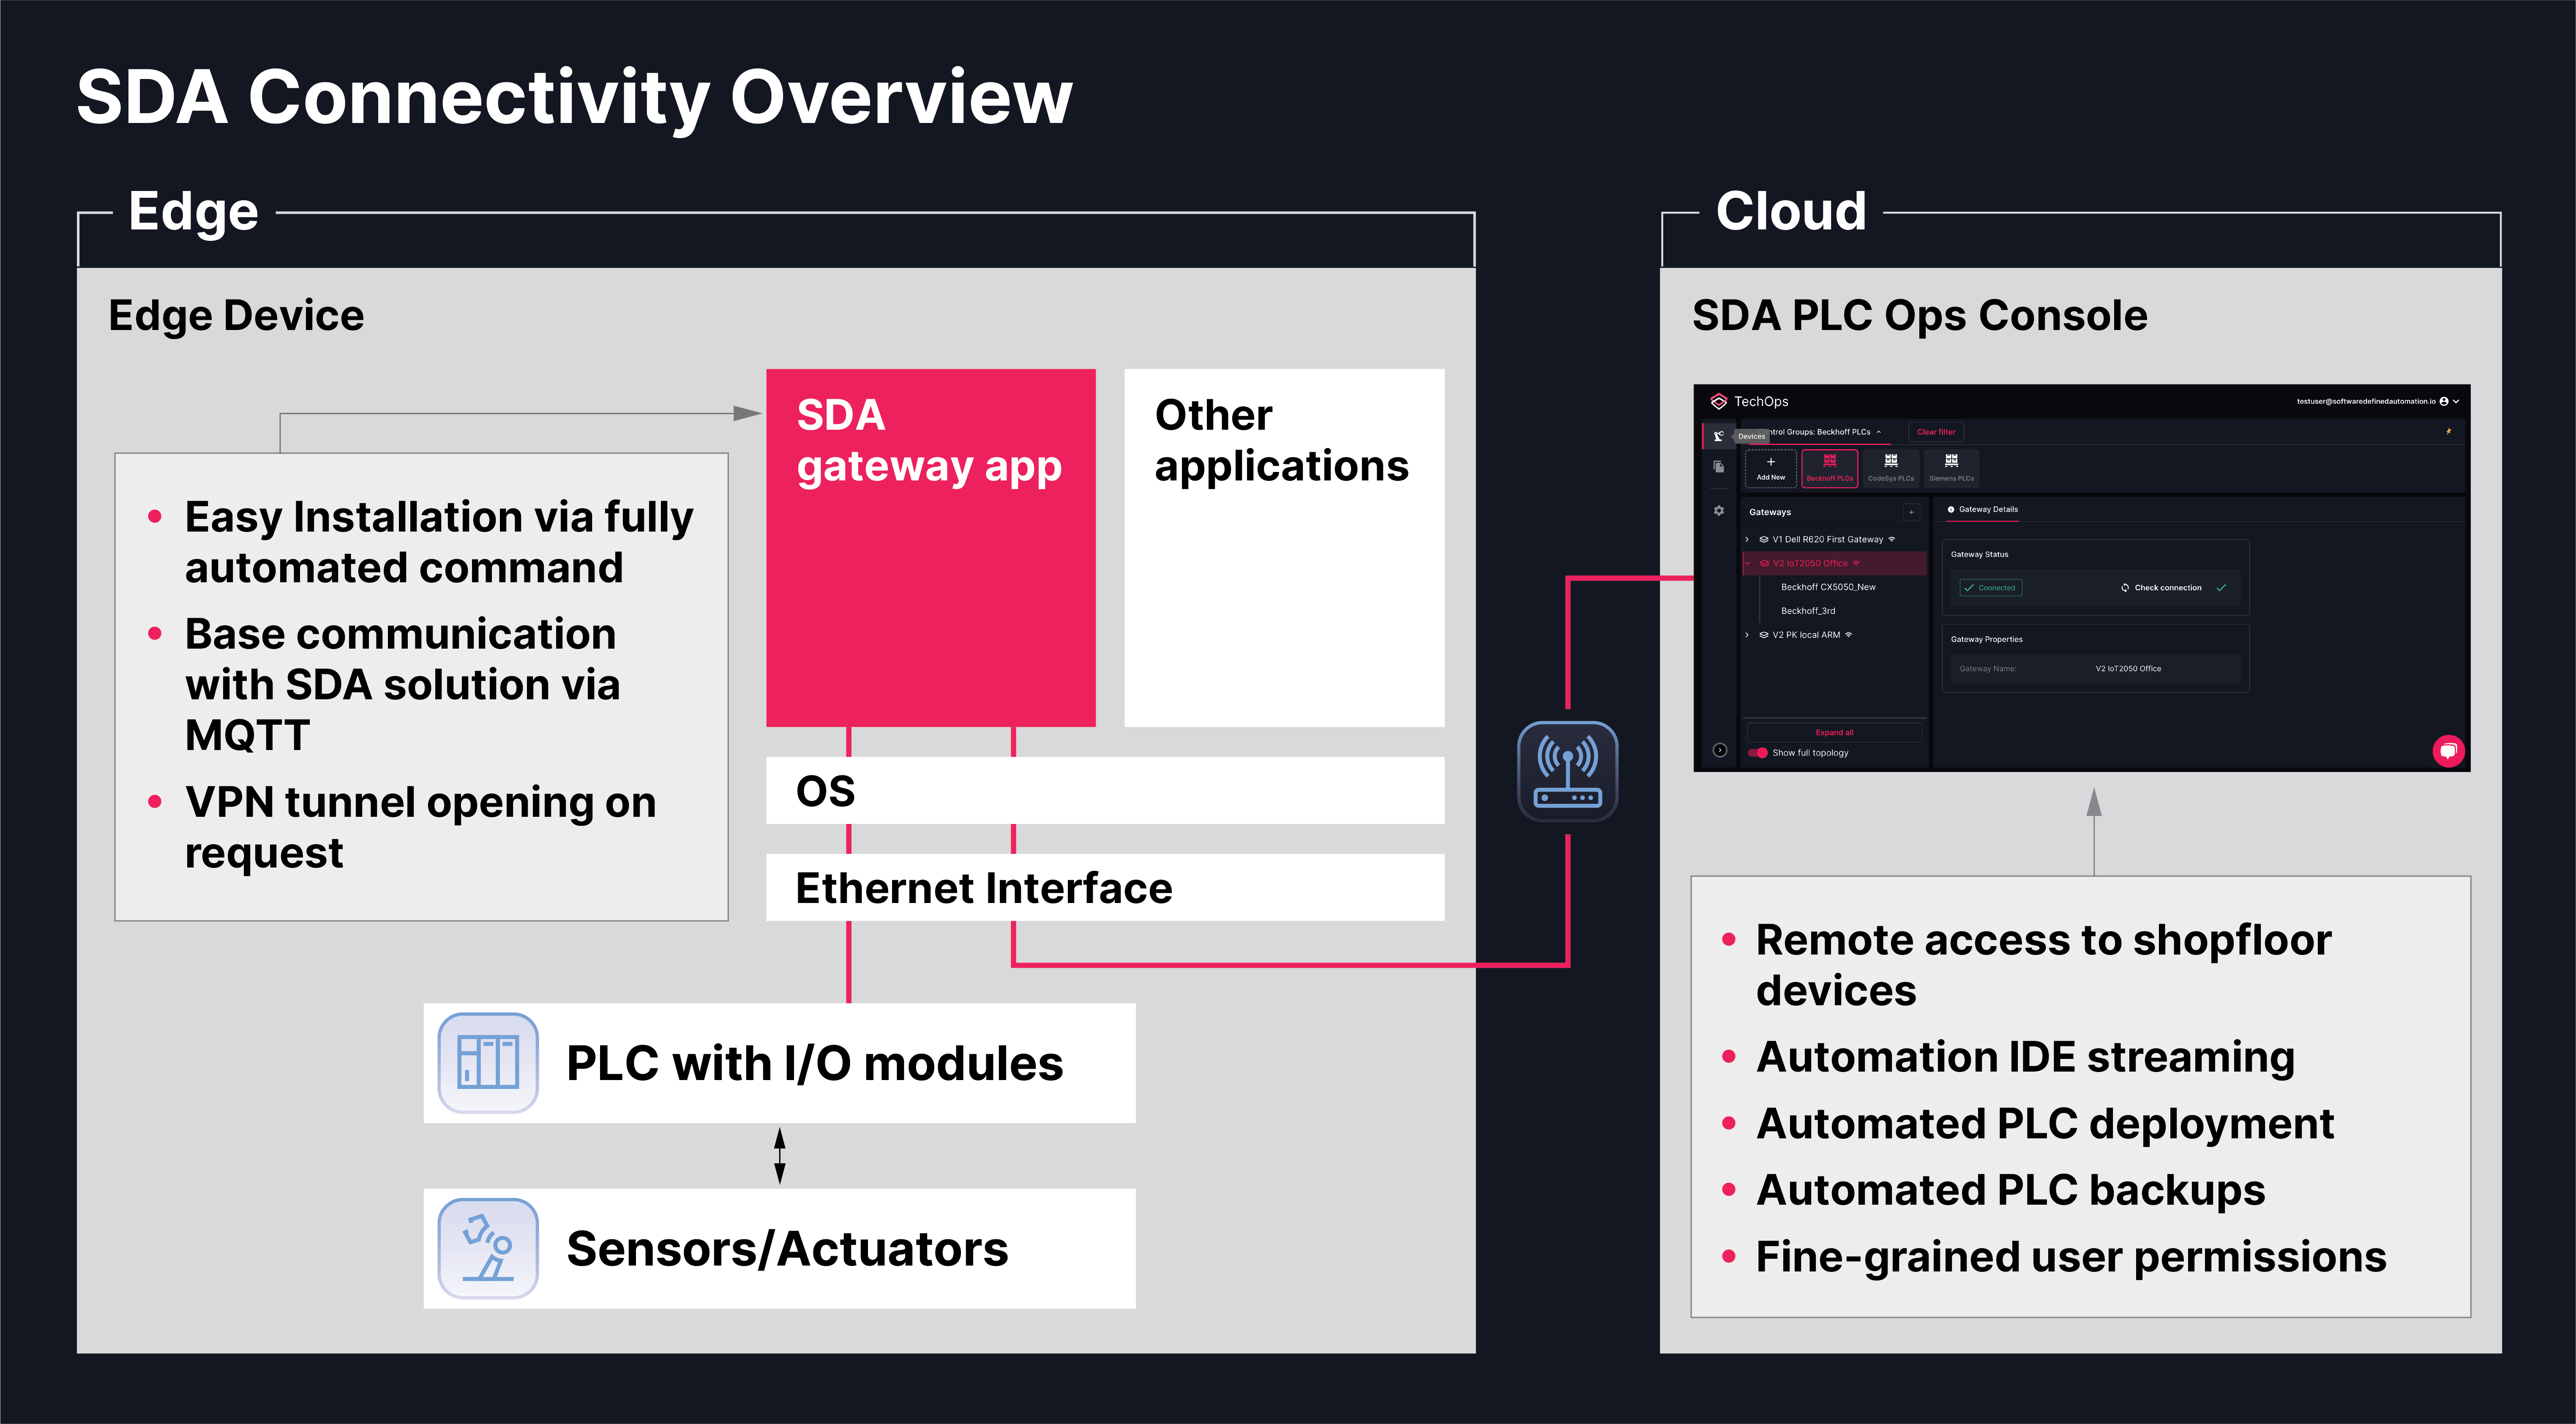
Task: Open the pink chat bubble widget
Action: tap(2448, 750)
